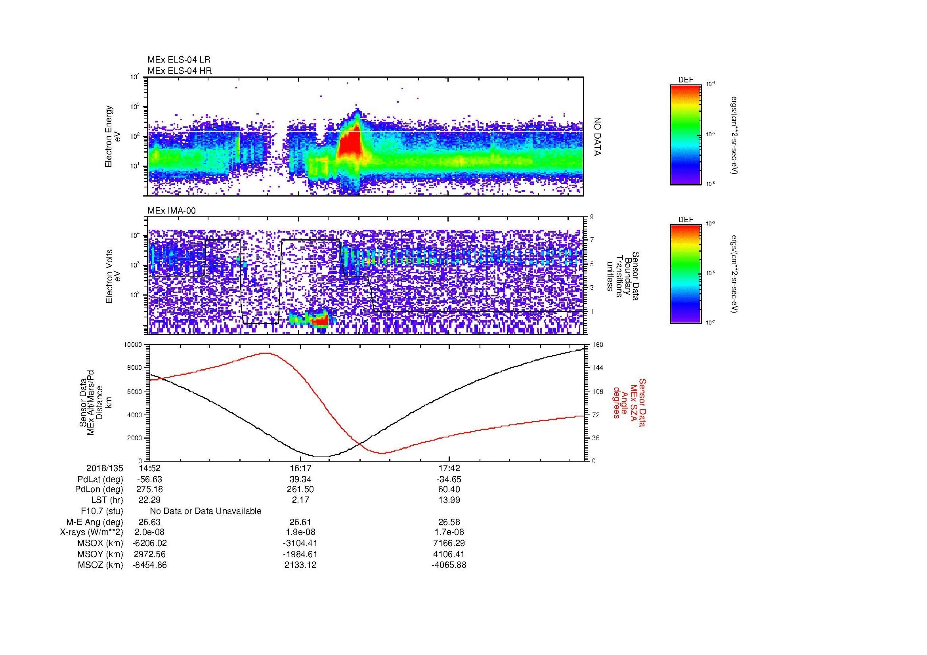Click MSOY value '4106.41'
Viewport: 927px width, 655px height.
click(x=449, y=554)
